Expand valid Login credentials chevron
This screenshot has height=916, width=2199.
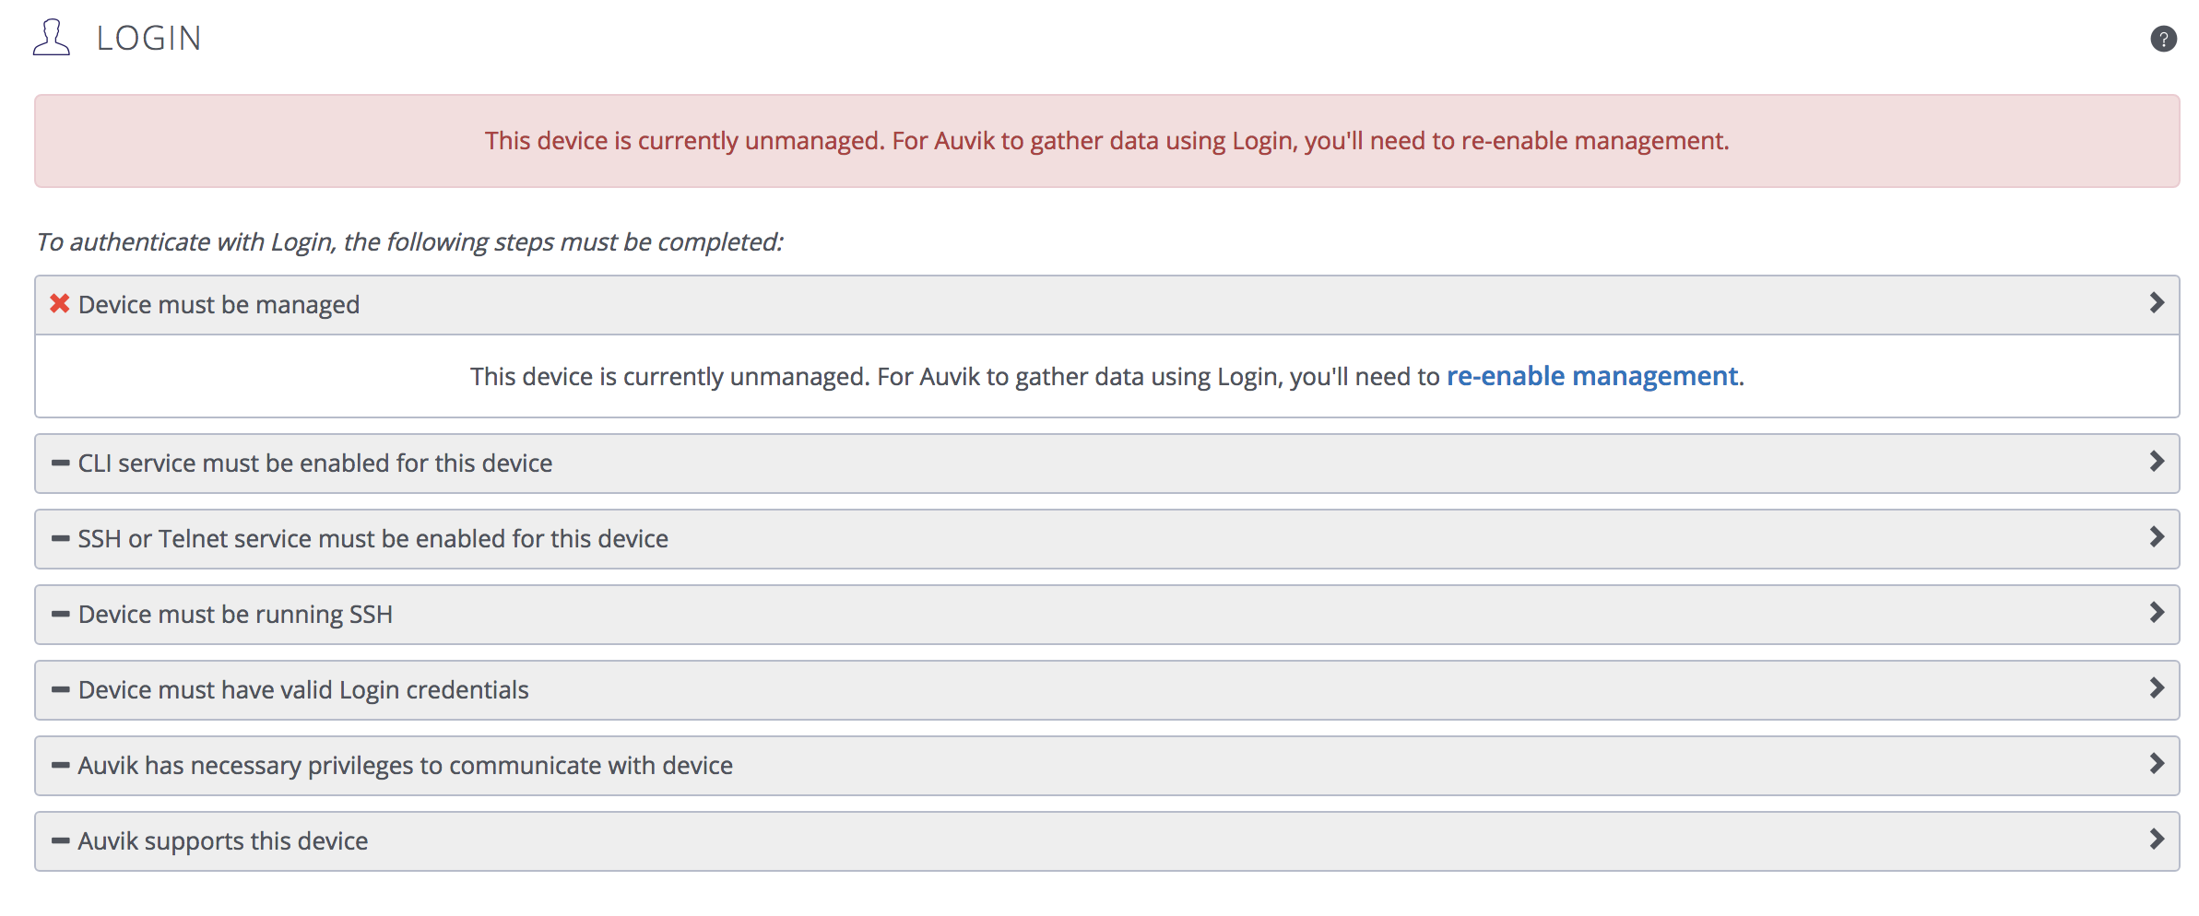point(2157,688)
